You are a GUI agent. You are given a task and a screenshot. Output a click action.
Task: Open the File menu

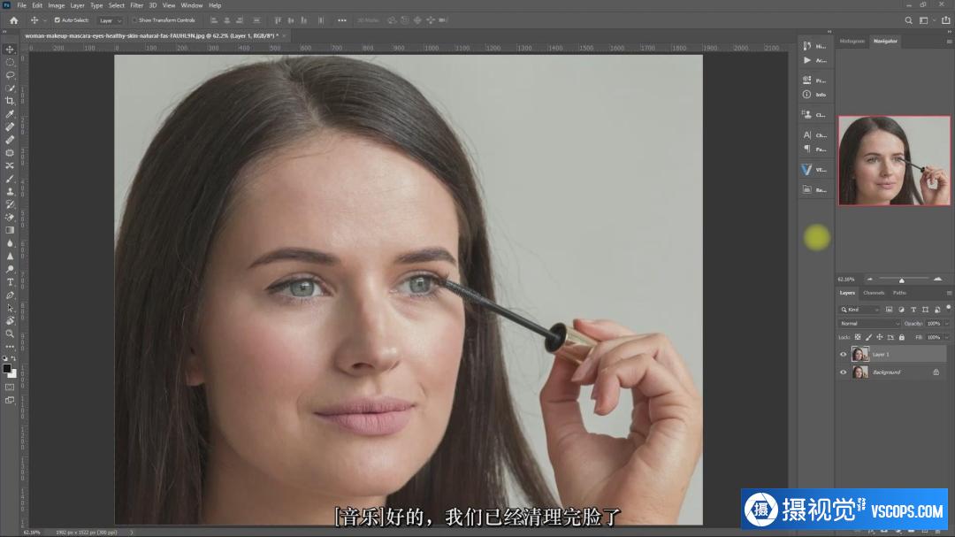[x=21, y=5]
